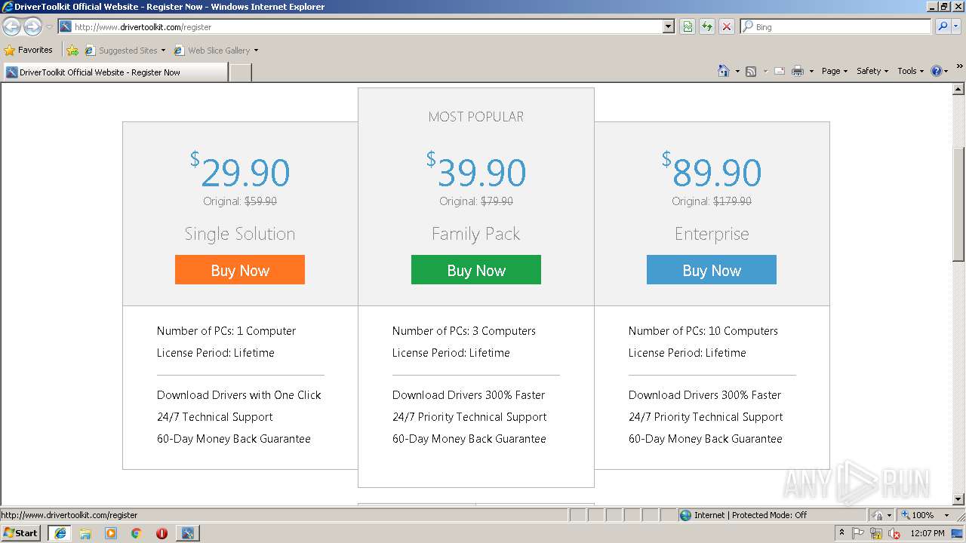Click Buy Now for Enterprise

(x=712, y=270)
